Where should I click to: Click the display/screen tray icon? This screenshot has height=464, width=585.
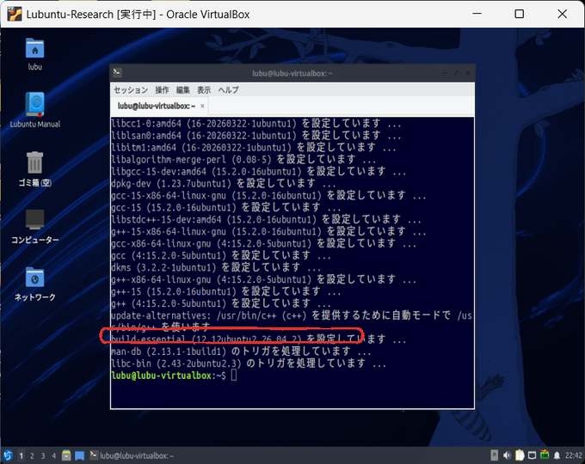coord(532,455)
